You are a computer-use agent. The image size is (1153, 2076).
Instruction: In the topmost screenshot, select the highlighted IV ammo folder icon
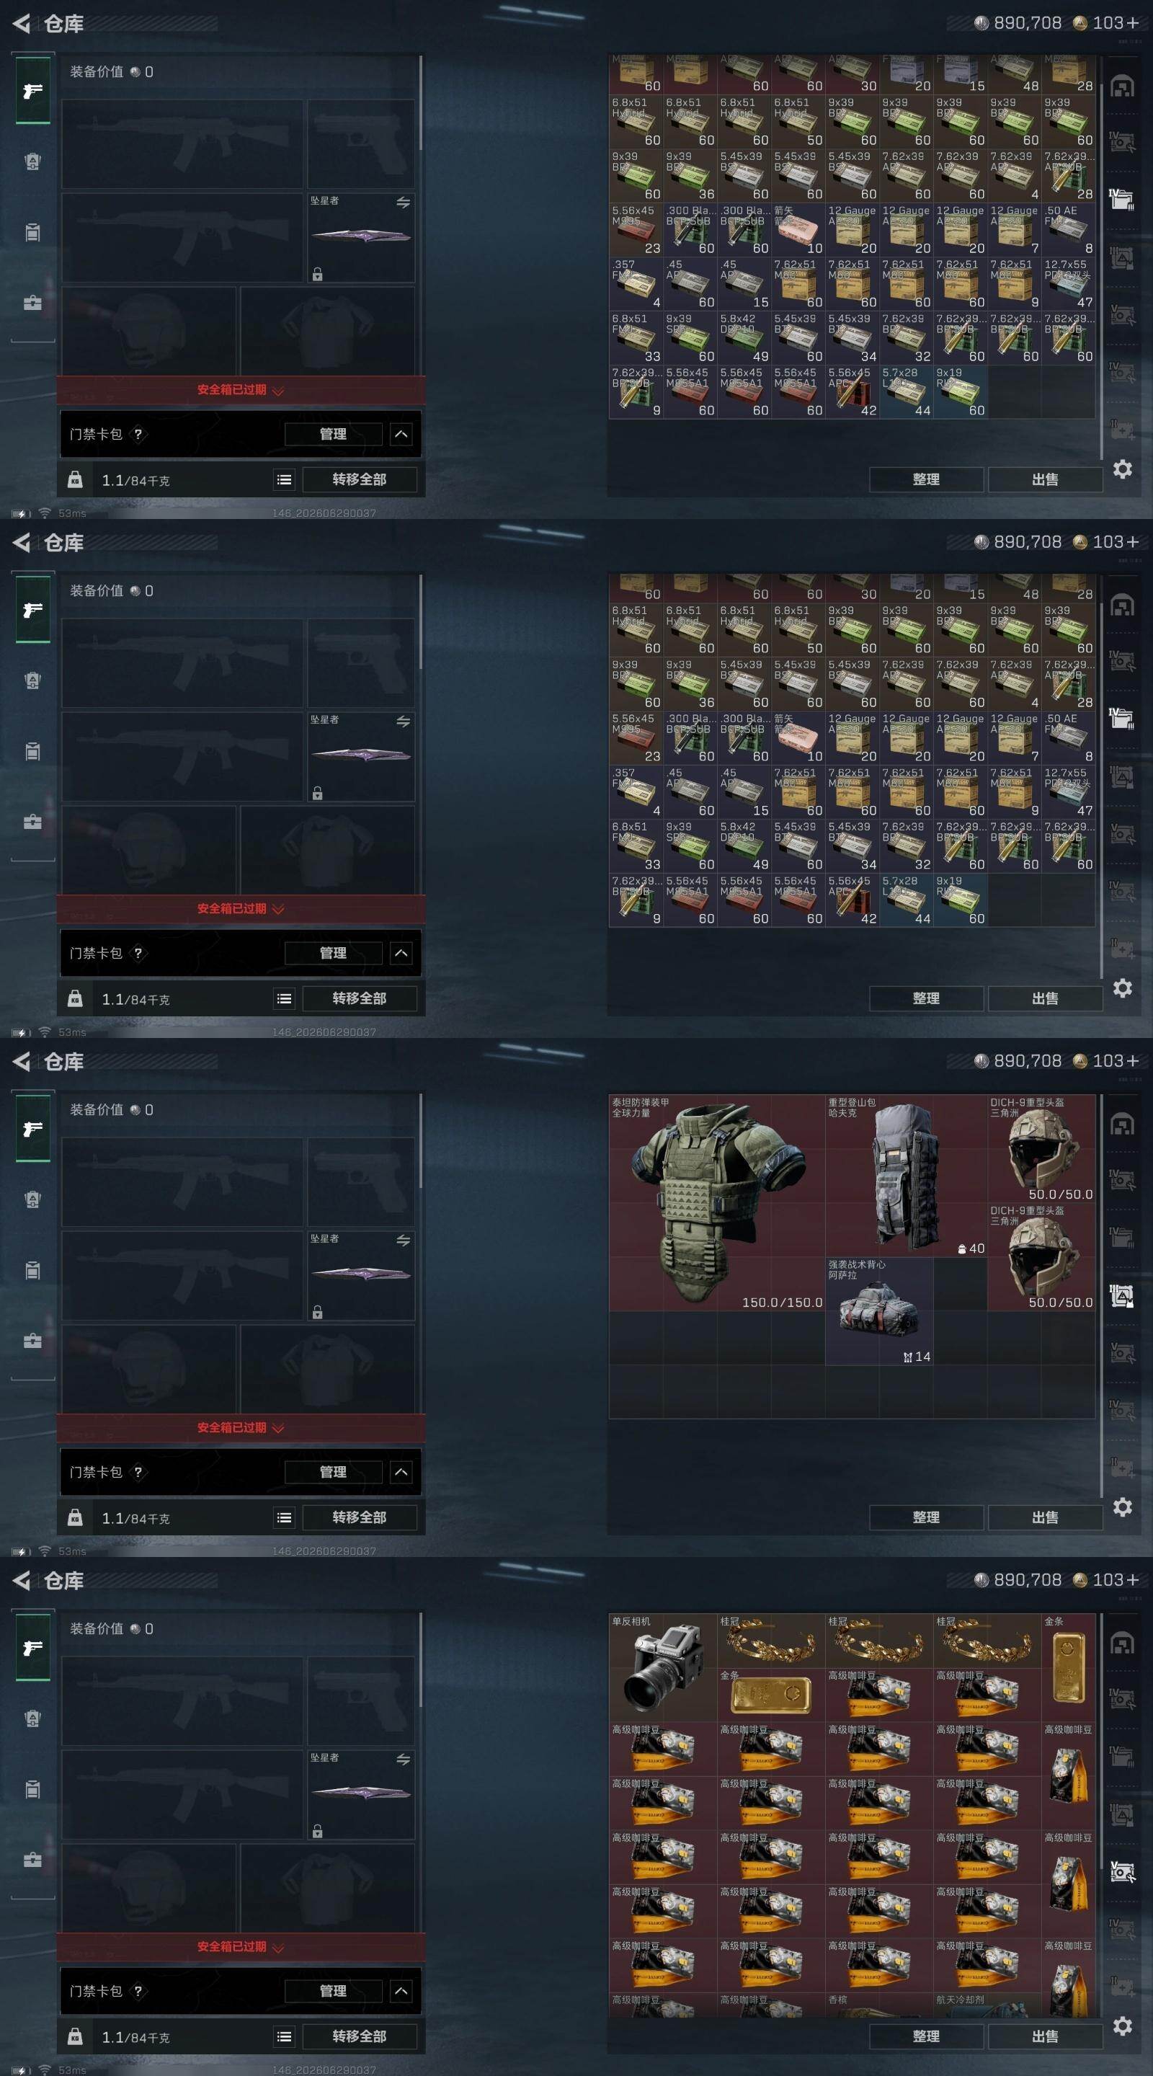tap(1121, 200)
